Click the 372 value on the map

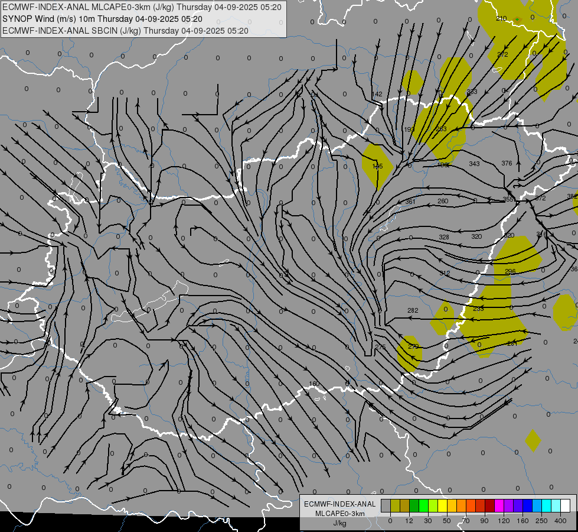click(x=540, y=198)
